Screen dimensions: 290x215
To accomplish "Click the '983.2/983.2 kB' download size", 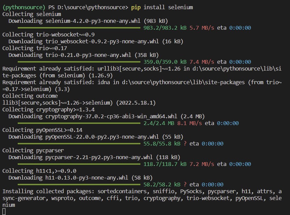I will point(165,28).
